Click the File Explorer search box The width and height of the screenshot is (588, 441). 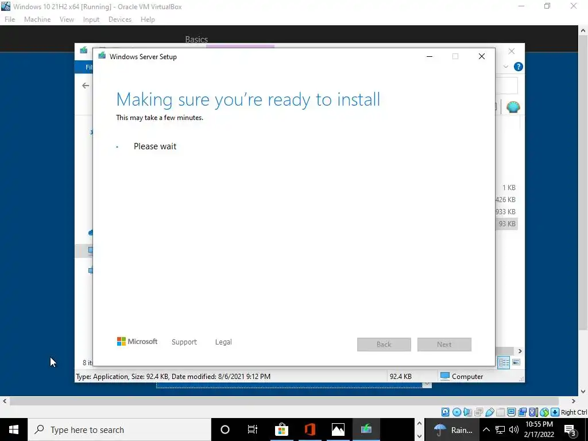click(506, 86)
